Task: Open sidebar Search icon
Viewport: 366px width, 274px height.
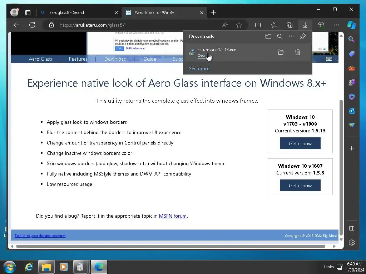Action: pyautogui.click(x=351, y=39)
